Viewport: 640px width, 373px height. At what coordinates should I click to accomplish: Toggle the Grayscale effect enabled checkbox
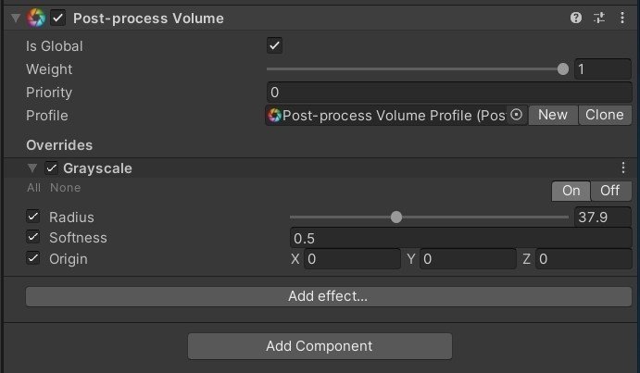click(52, 168)
